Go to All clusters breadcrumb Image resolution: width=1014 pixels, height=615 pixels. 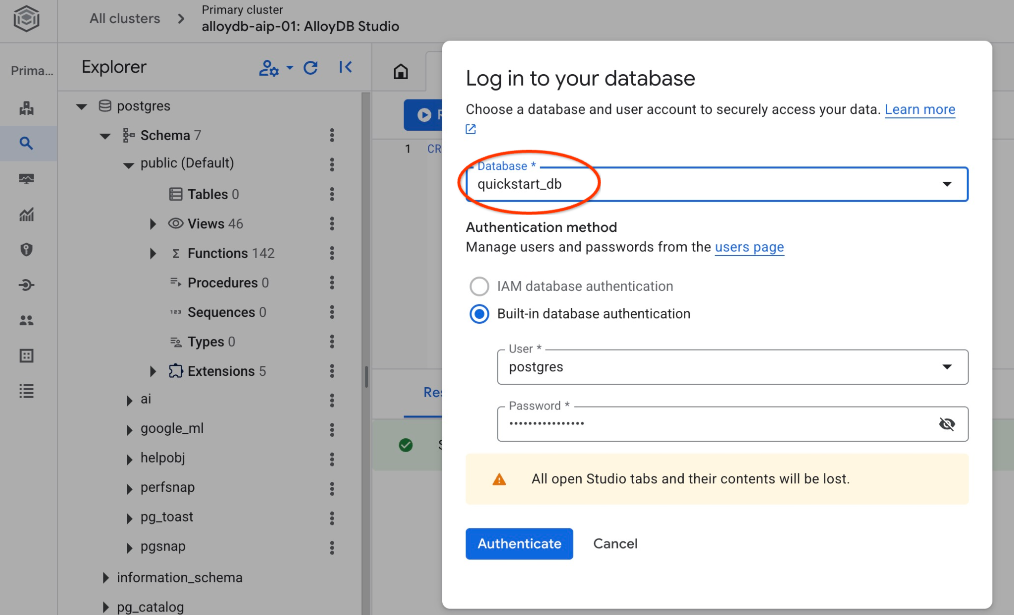125,18
